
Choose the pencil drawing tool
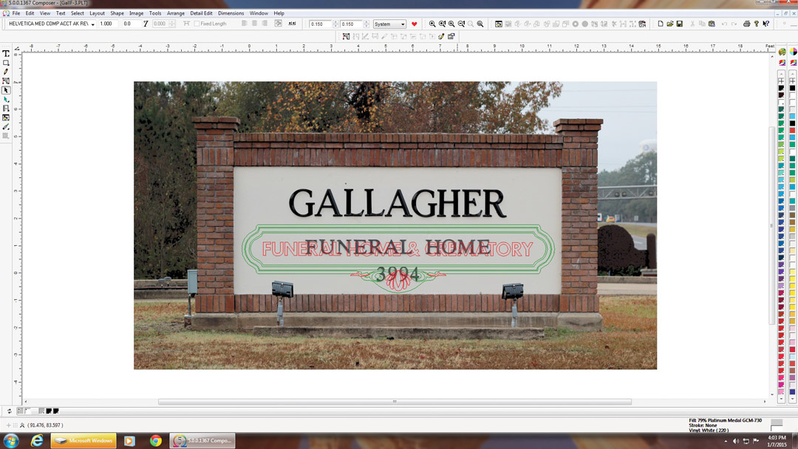(x=6, y=72)
